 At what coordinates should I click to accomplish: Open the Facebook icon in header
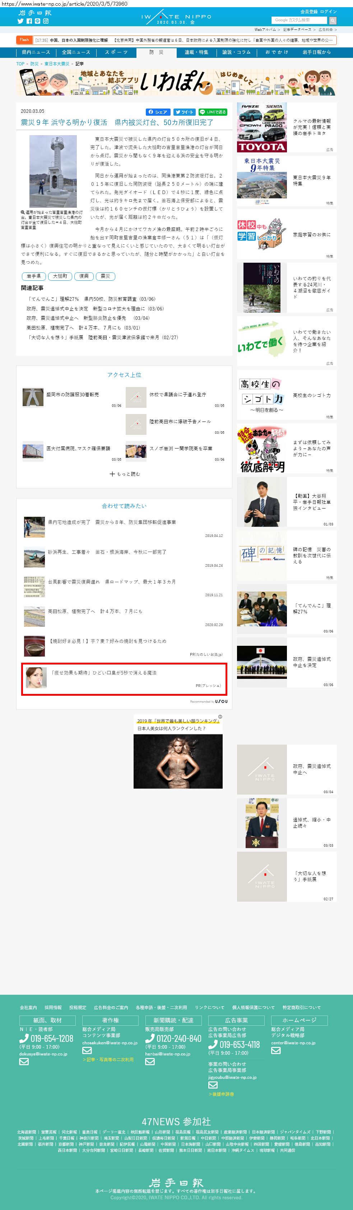tap(29, 21)
